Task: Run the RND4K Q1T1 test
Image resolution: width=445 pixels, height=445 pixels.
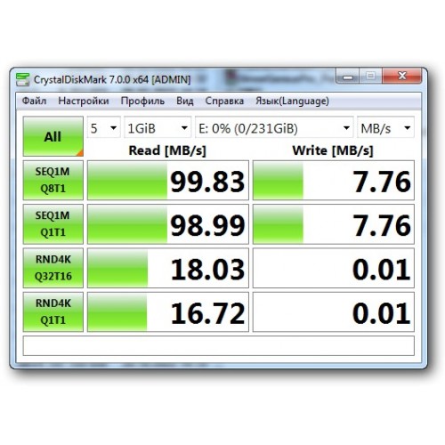Action: 53,311
